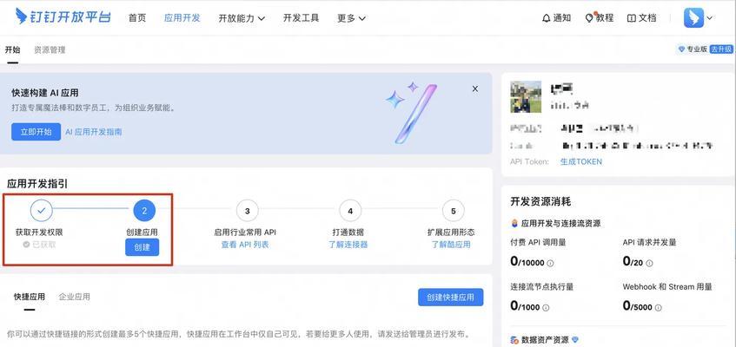The width and height of the screenshot is (736, 347).
Task: Click the 连接流节点执行量 label
Action: point(542,286)
